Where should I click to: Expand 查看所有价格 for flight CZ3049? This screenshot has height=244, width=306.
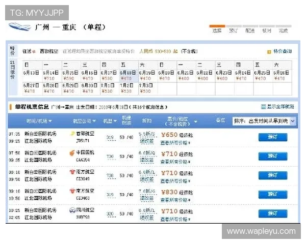point(175,181)
